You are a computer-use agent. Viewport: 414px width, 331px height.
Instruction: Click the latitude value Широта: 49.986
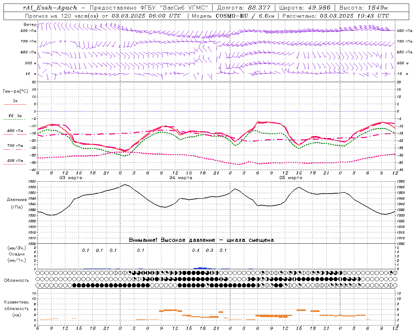(304, 8)
